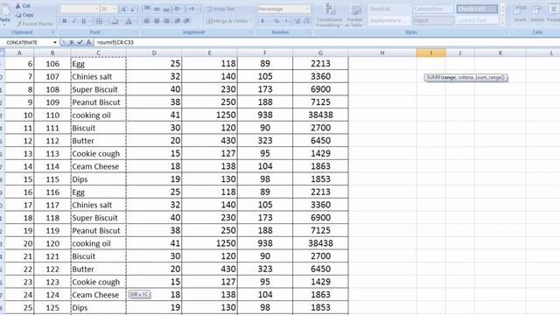Click Merge & Center
This screenshot has width=560, height=315.
[227, 21]
